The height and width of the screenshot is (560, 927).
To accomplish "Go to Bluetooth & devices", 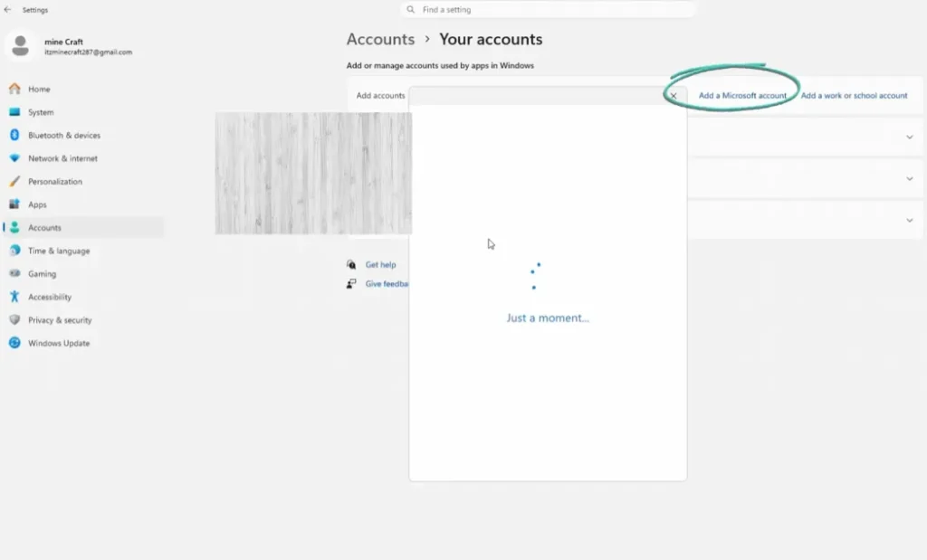I will pyautogui.click(x=64, y=136).
